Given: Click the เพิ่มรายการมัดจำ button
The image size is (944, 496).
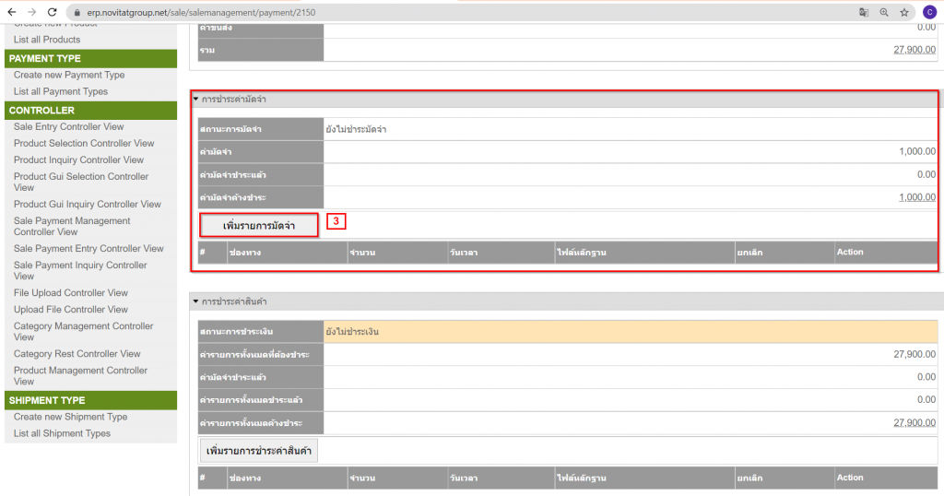Looking at the screenshot, I should (x=259, y=225).
